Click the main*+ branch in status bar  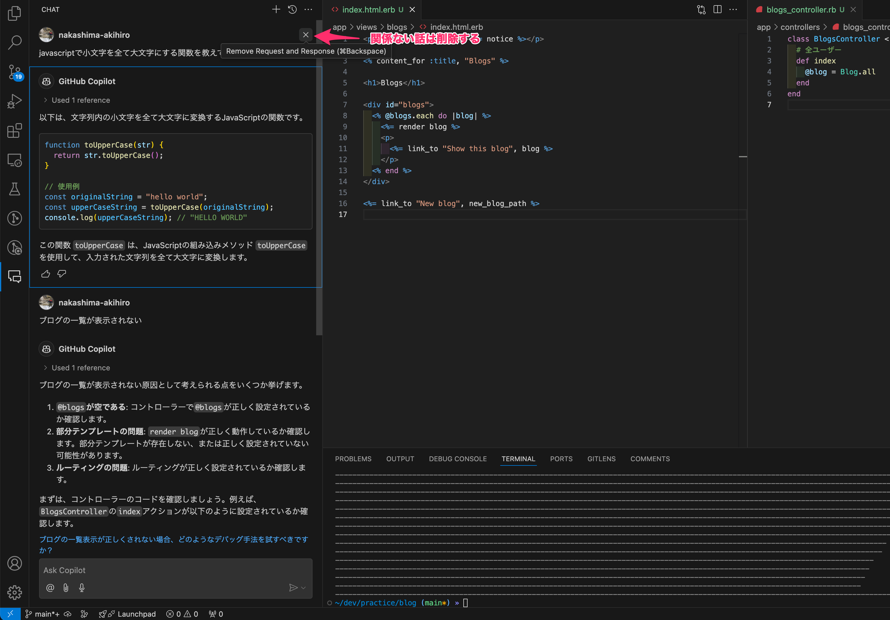(46, 614)
